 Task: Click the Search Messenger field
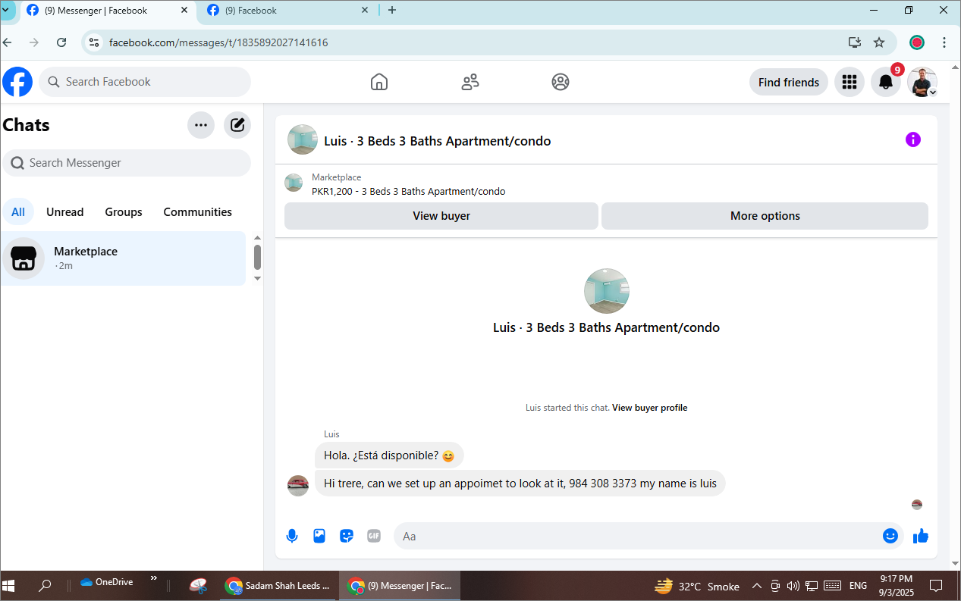tap(127, 163)
